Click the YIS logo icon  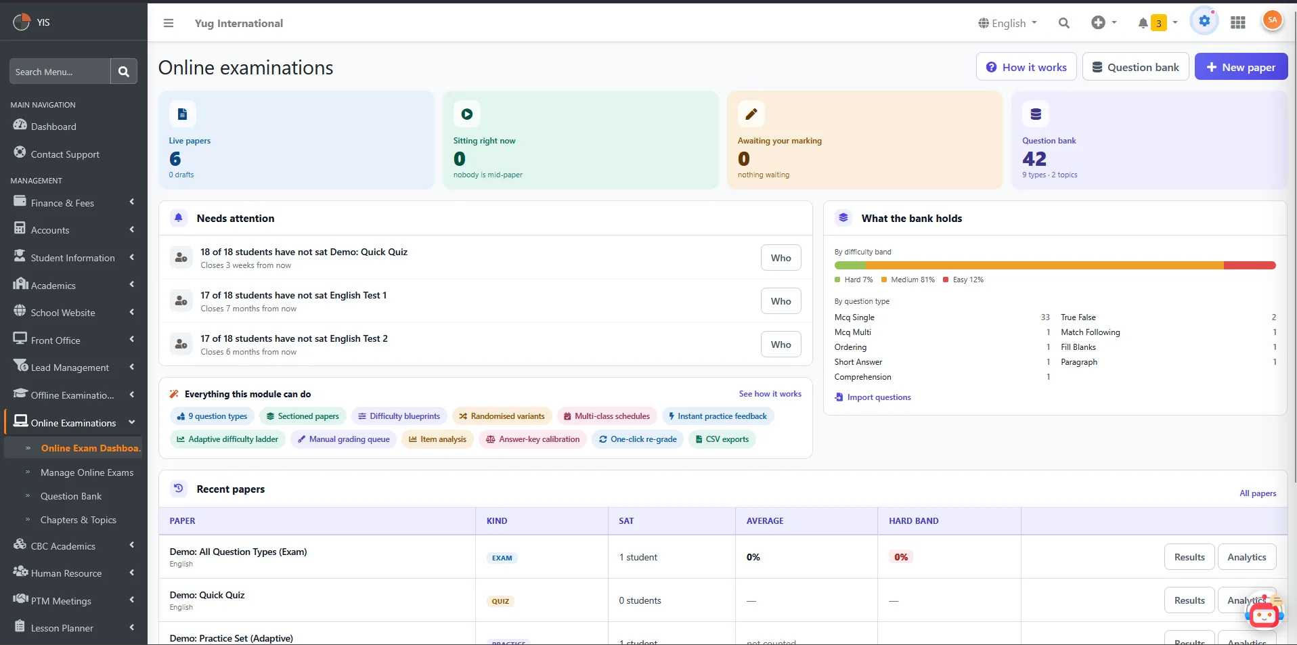pyautogui.click(x=22, y=22)
